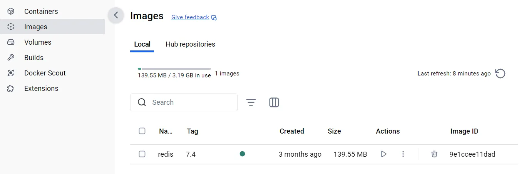Viewport: 524px width, 174px height.
Task: Click the Actions column header
Action: click(388, 131)
